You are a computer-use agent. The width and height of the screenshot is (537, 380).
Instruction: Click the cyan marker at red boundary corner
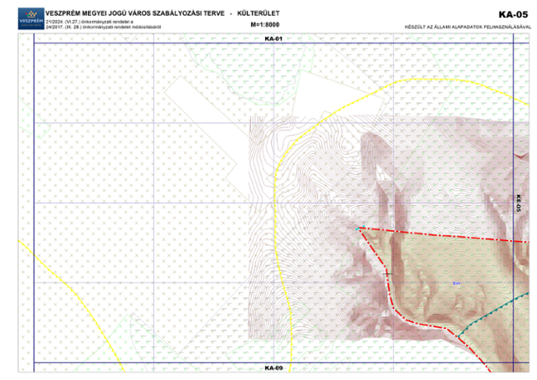pyautogui.click(x=360, y=228)
